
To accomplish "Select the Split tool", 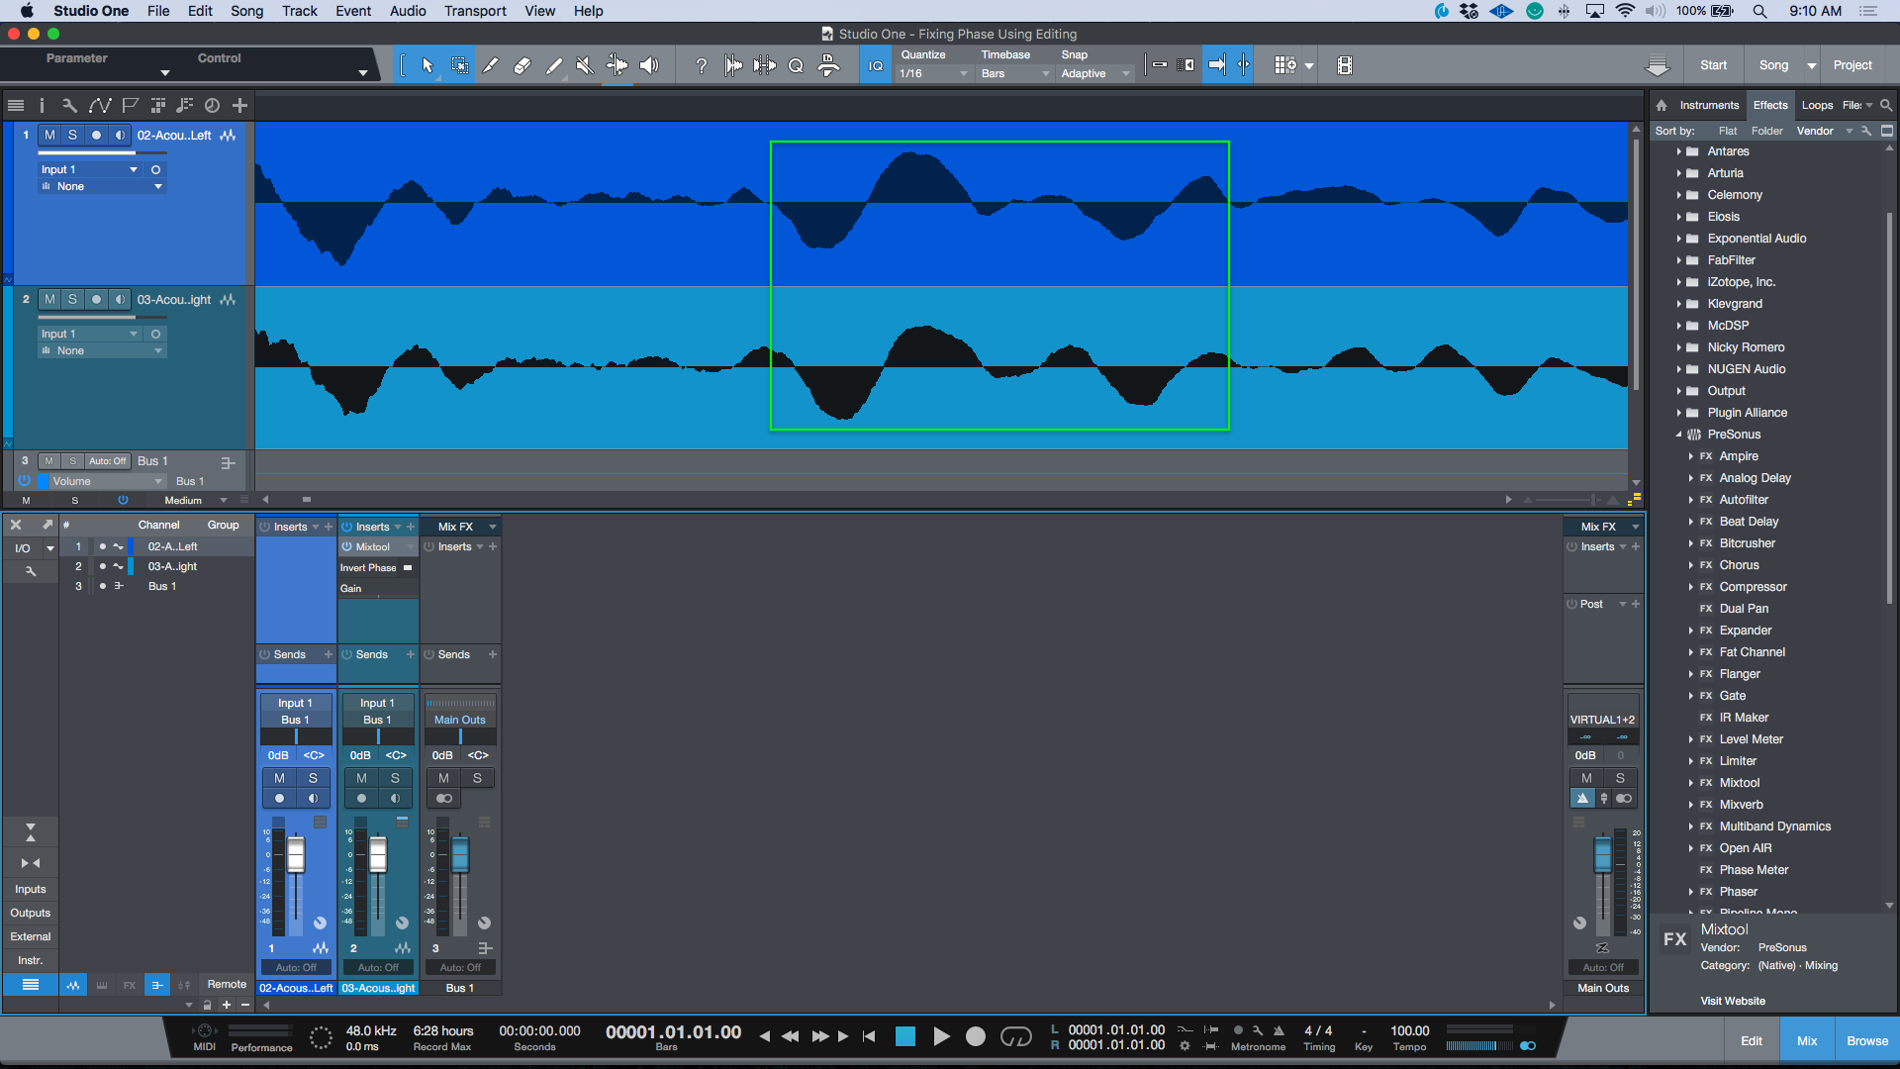I will coord(491,65).
